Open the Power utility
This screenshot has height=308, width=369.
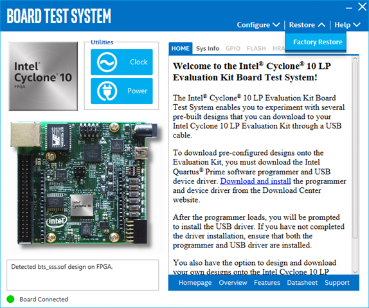click(122, 91)
